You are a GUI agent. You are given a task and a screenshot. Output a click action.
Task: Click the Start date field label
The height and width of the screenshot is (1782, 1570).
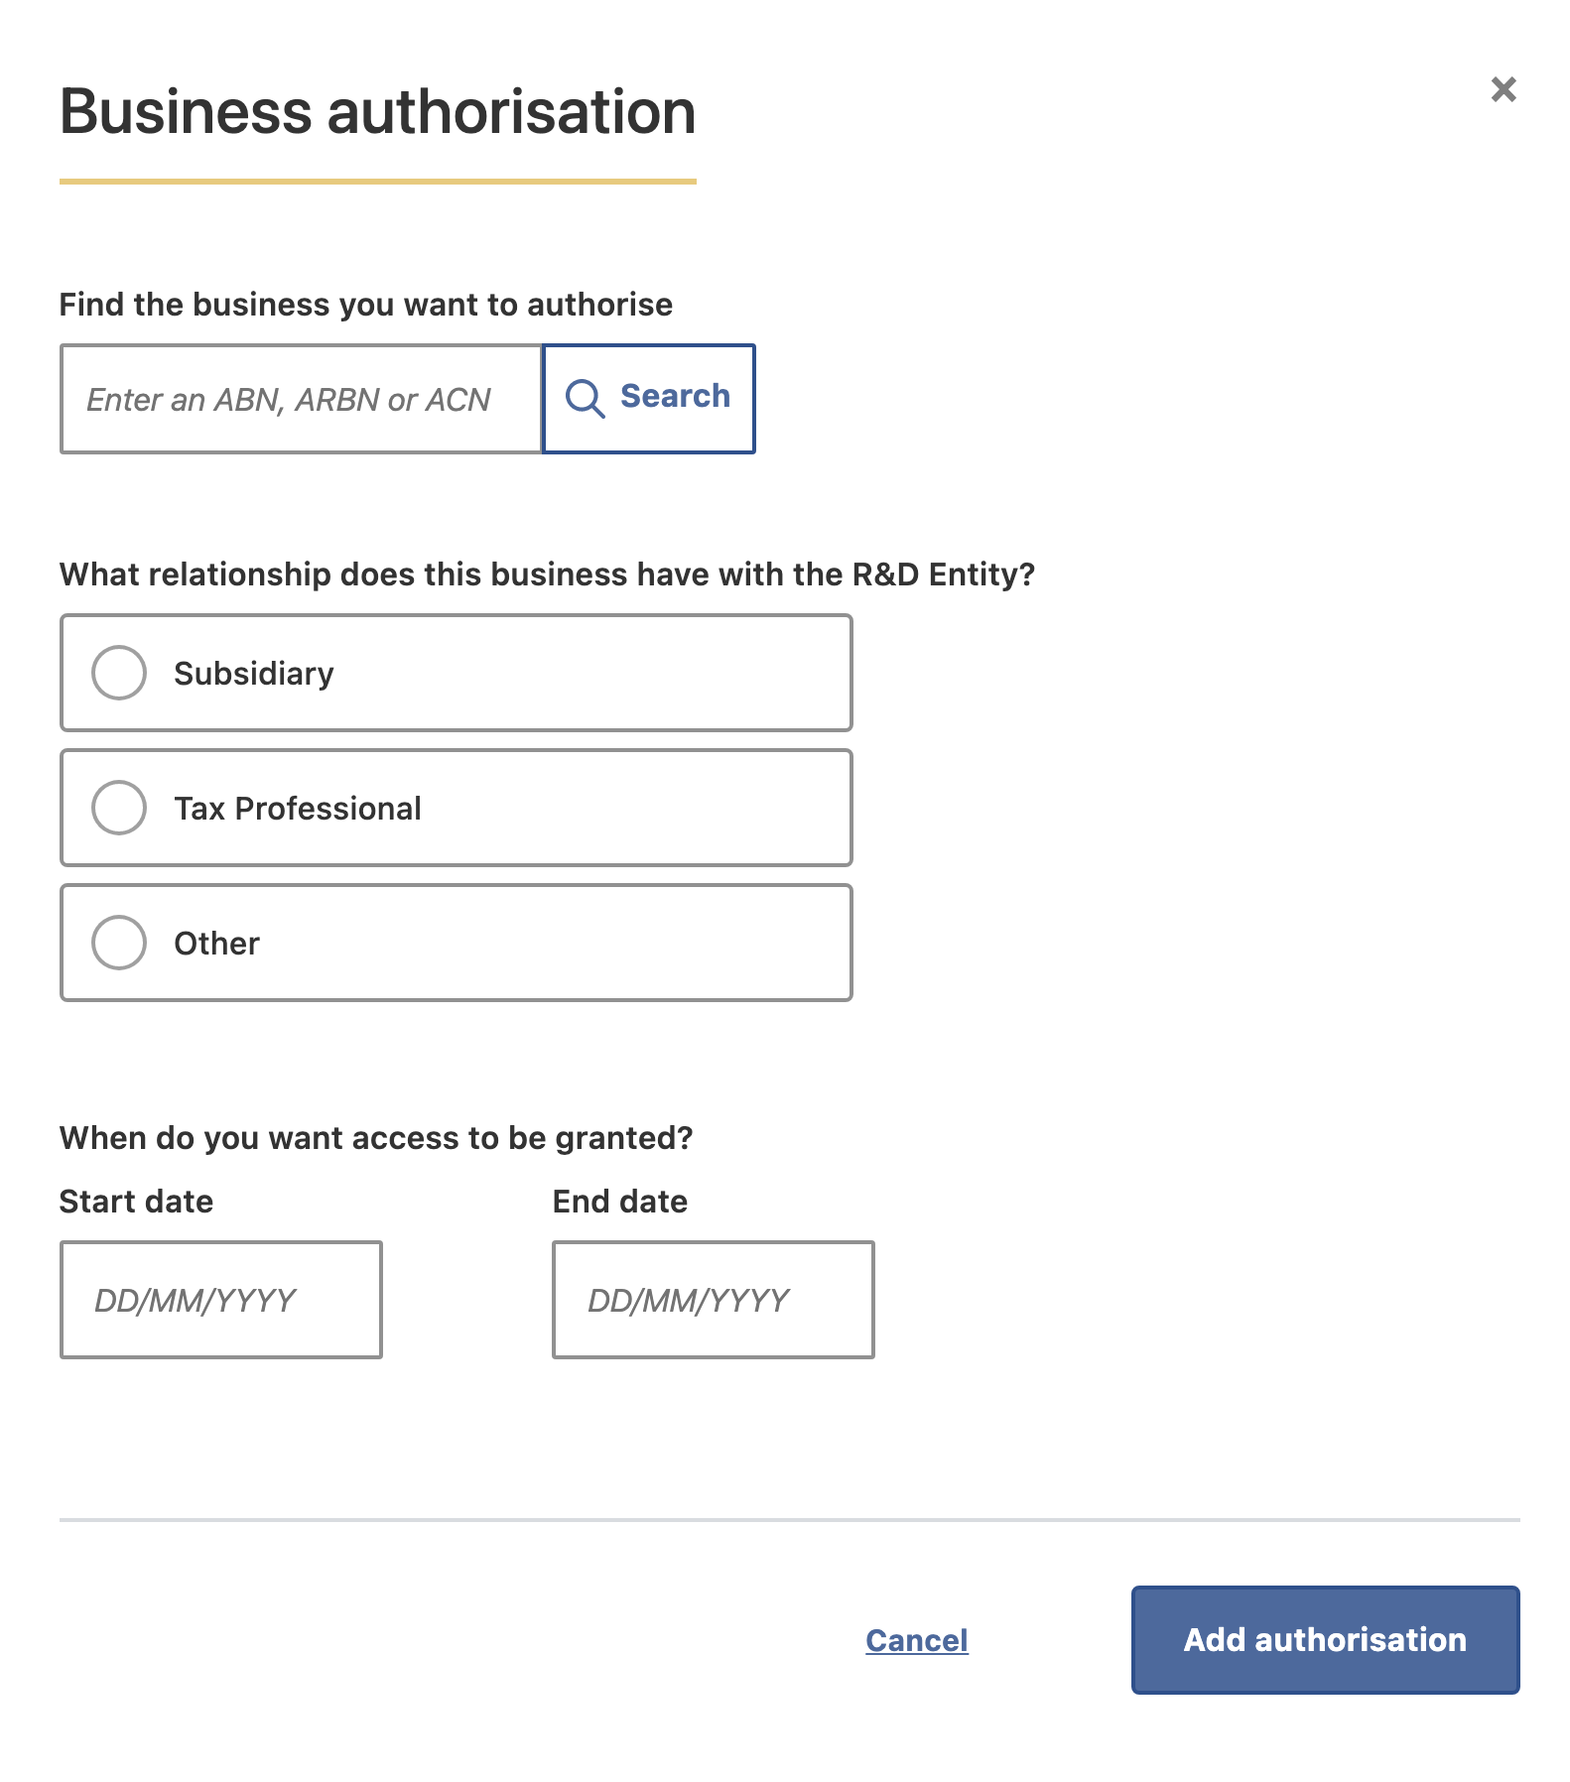[x=136, y=1202]
